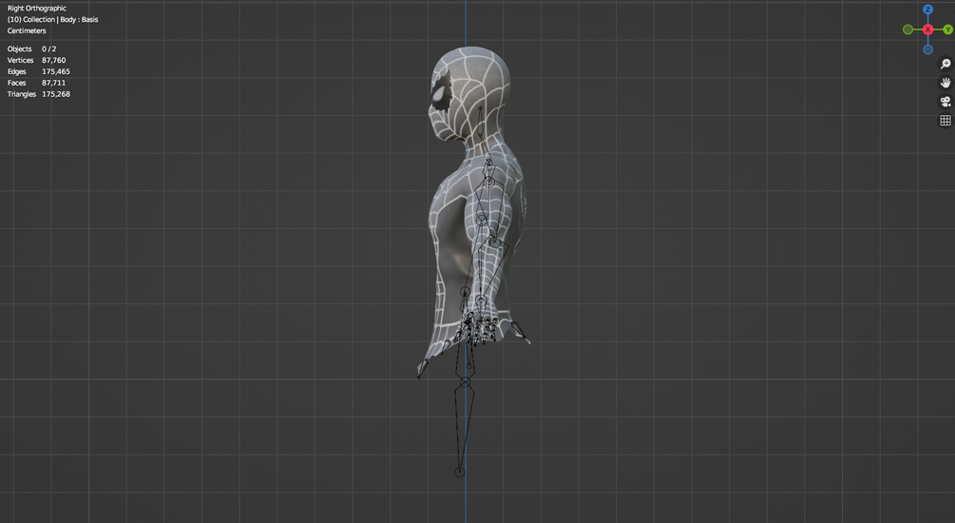Click the 'Right Orthographic' view label
Viewport: 955px width, 523px height.
pyautogui.click(x=36, y=8)
